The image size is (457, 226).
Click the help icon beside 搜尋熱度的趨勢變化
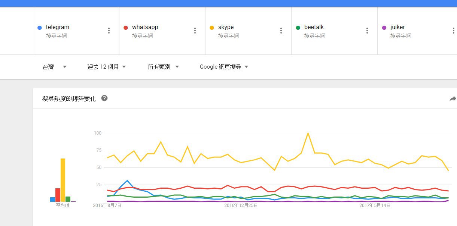[104, 98]
